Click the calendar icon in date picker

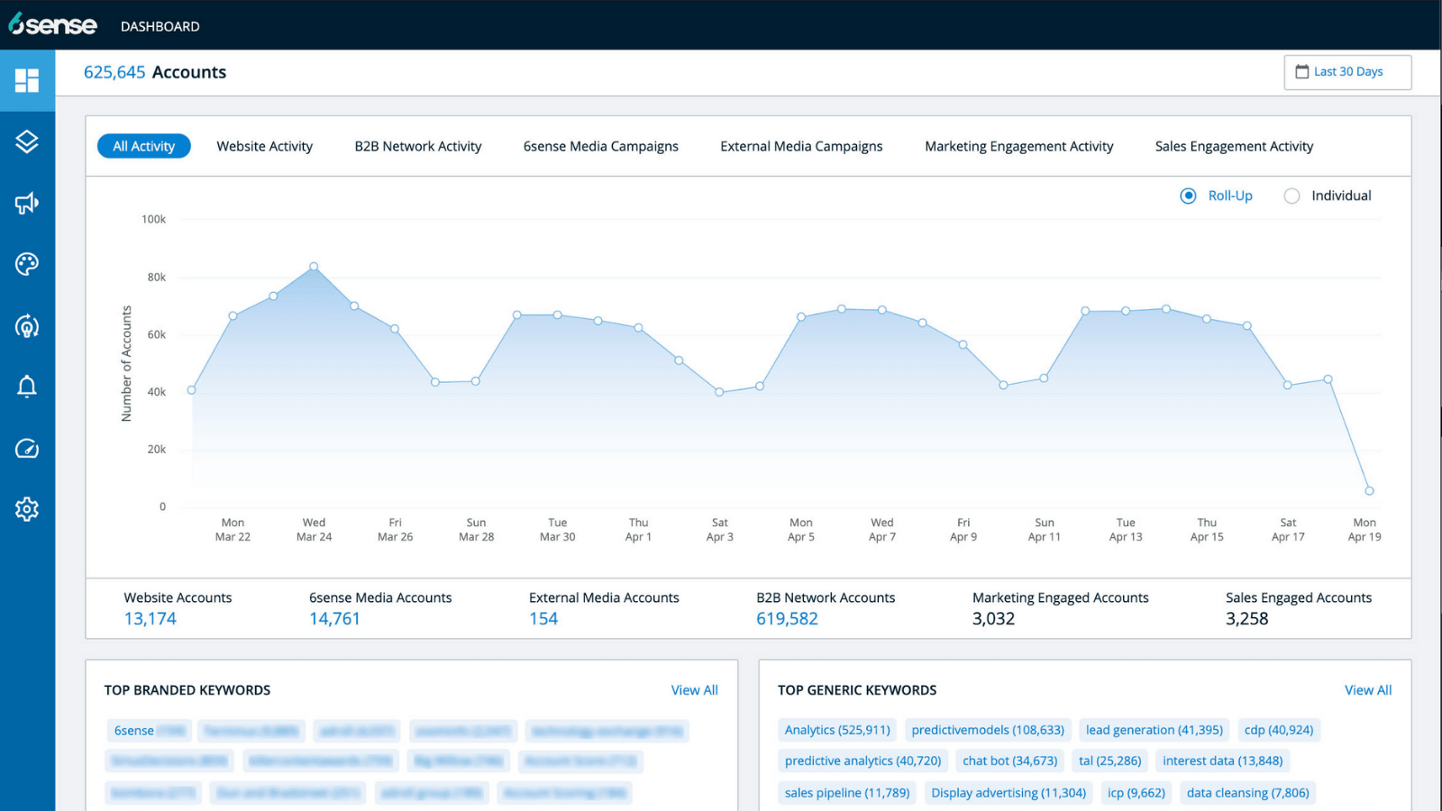tap(1302, 71)
